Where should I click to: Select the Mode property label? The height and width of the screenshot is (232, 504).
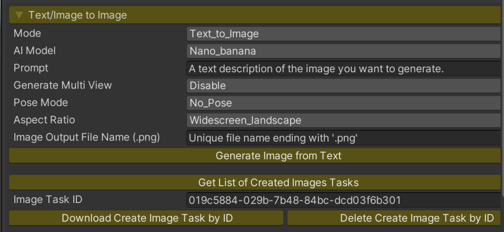(28, 33)
